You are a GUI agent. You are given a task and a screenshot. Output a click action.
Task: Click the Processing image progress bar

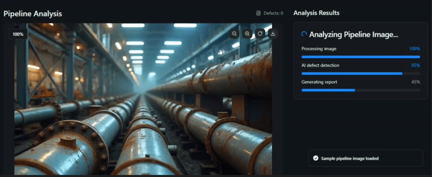point(361,57)
